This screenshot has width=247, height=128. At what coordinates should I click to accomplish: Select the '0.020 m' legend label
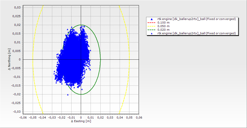[x=164, y=30]
